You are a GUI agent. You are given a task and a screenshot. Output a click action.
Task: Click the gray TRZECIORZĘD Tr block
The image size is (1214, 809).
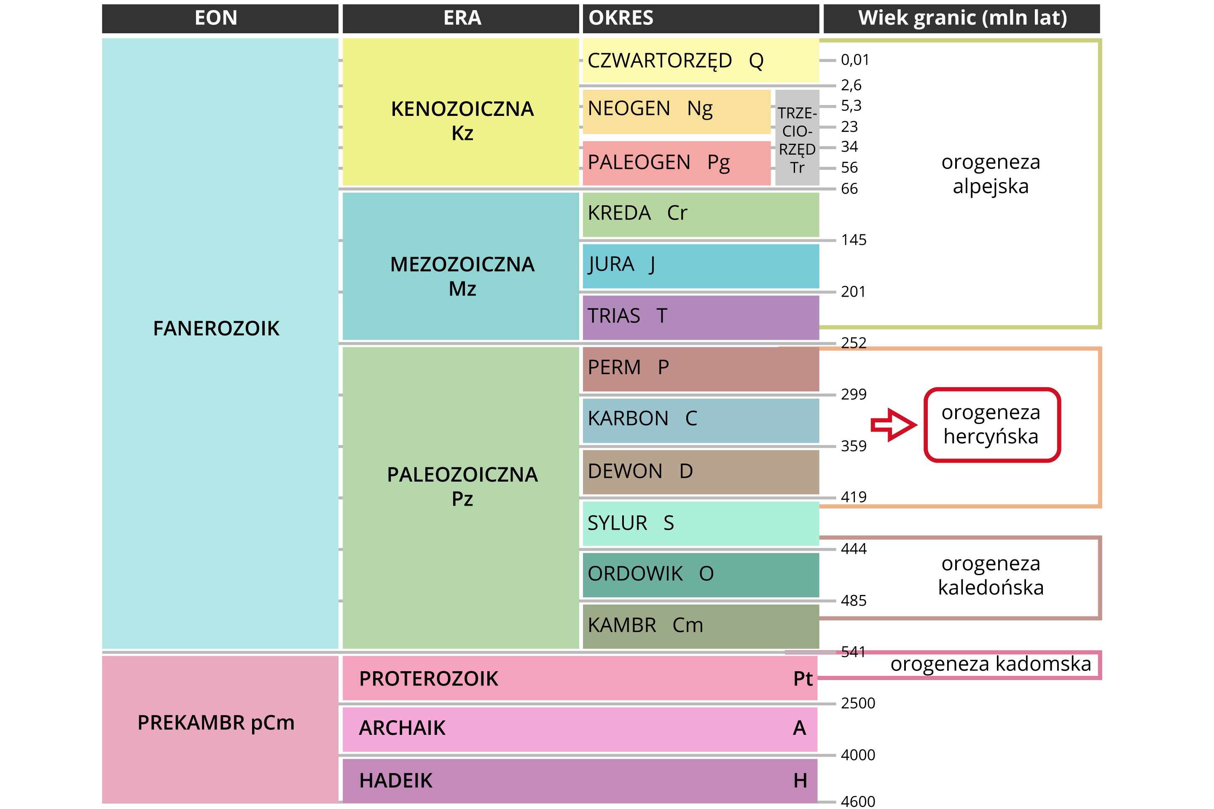pos(797,138)
